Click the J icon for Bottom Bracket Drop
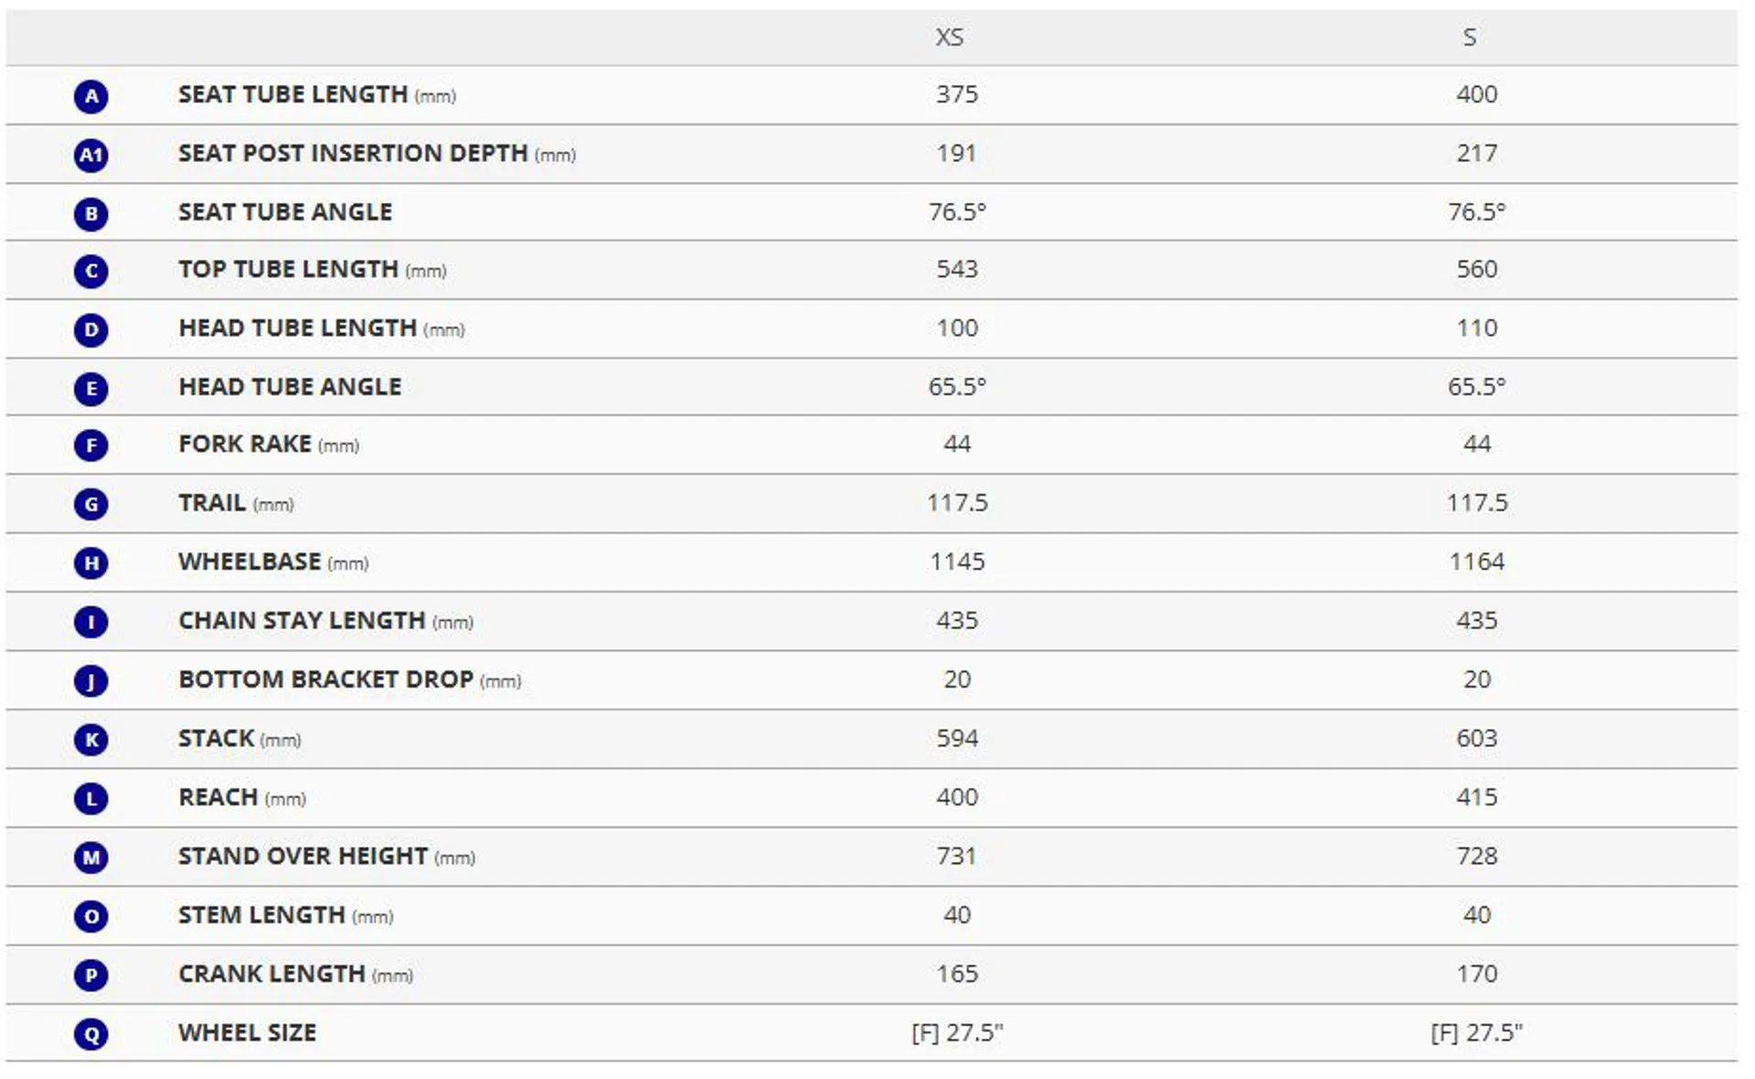Image resolution: width=1755 pixels, height=1079 pixels. point(91,680)
